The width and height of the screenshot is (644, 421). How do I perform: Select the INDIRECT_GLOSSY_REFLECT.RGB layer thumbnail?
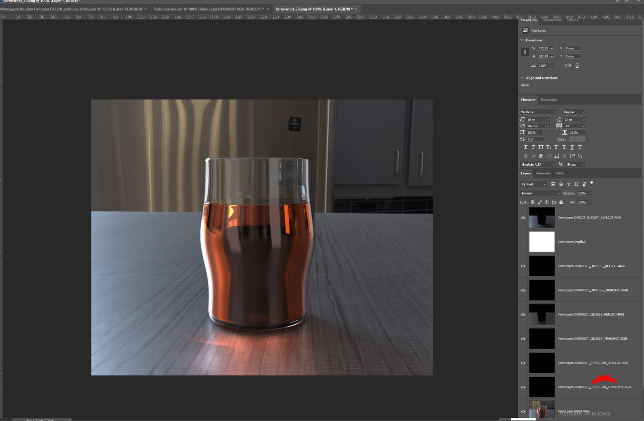pyautogui.click(x=542, y=314)
